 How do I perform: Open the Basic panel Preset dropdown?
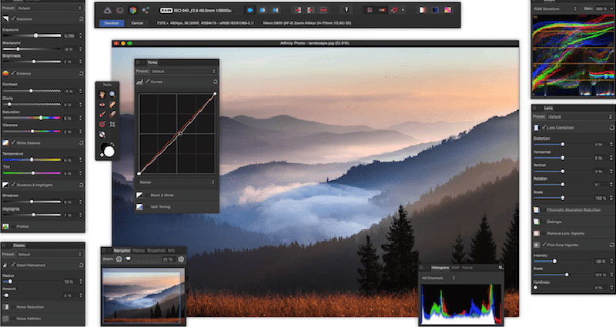[x=50, y=8]
